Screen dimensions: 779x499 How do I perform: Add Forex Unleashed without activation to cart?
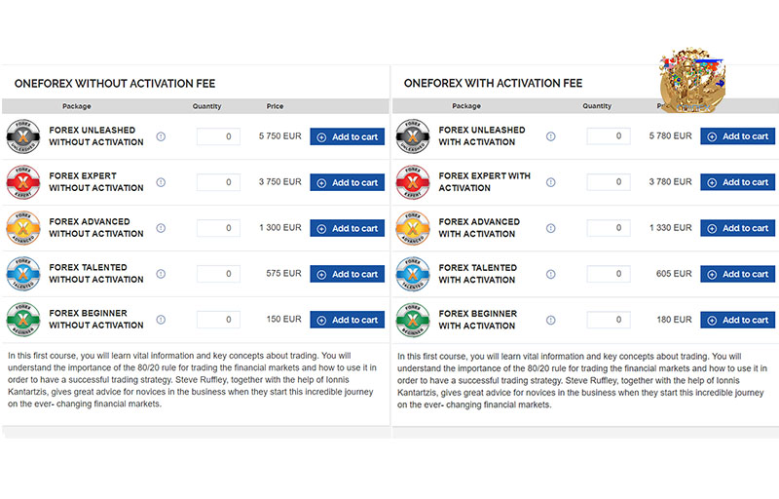348,136
